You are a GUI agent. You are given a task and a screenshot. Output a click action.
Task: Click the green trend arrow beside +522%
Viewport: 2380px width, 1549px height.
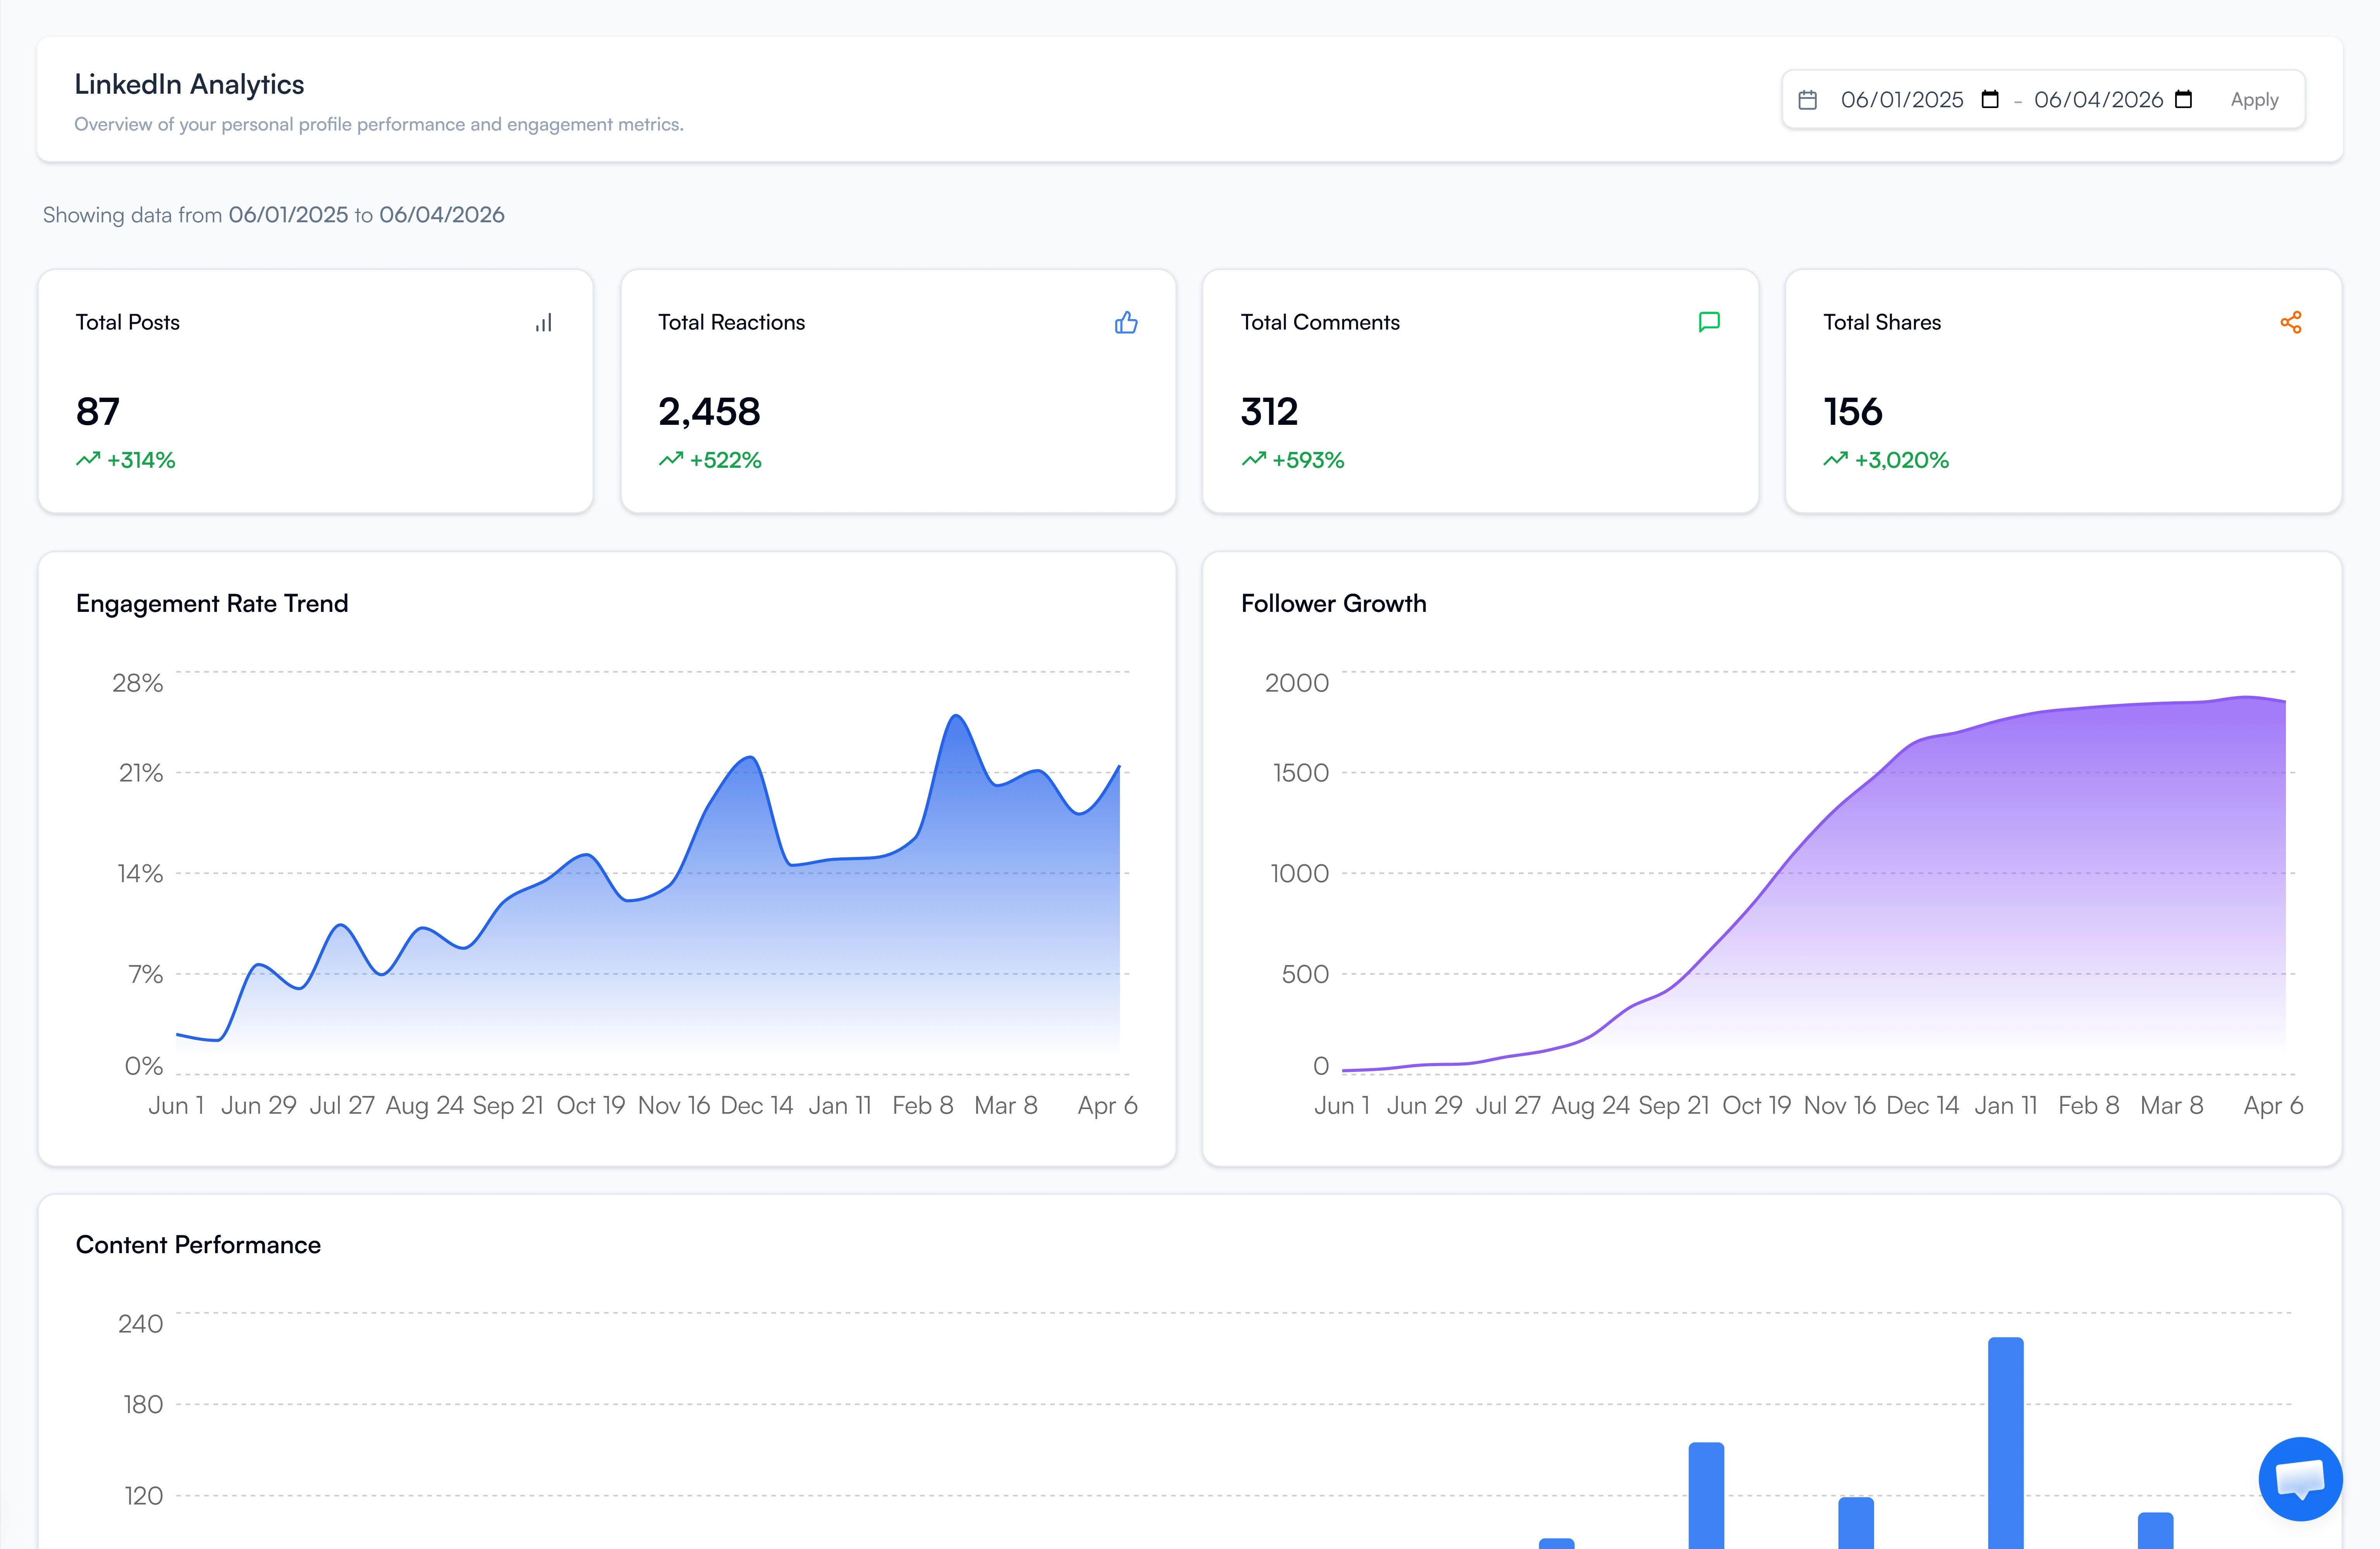(x=671, y=459)
